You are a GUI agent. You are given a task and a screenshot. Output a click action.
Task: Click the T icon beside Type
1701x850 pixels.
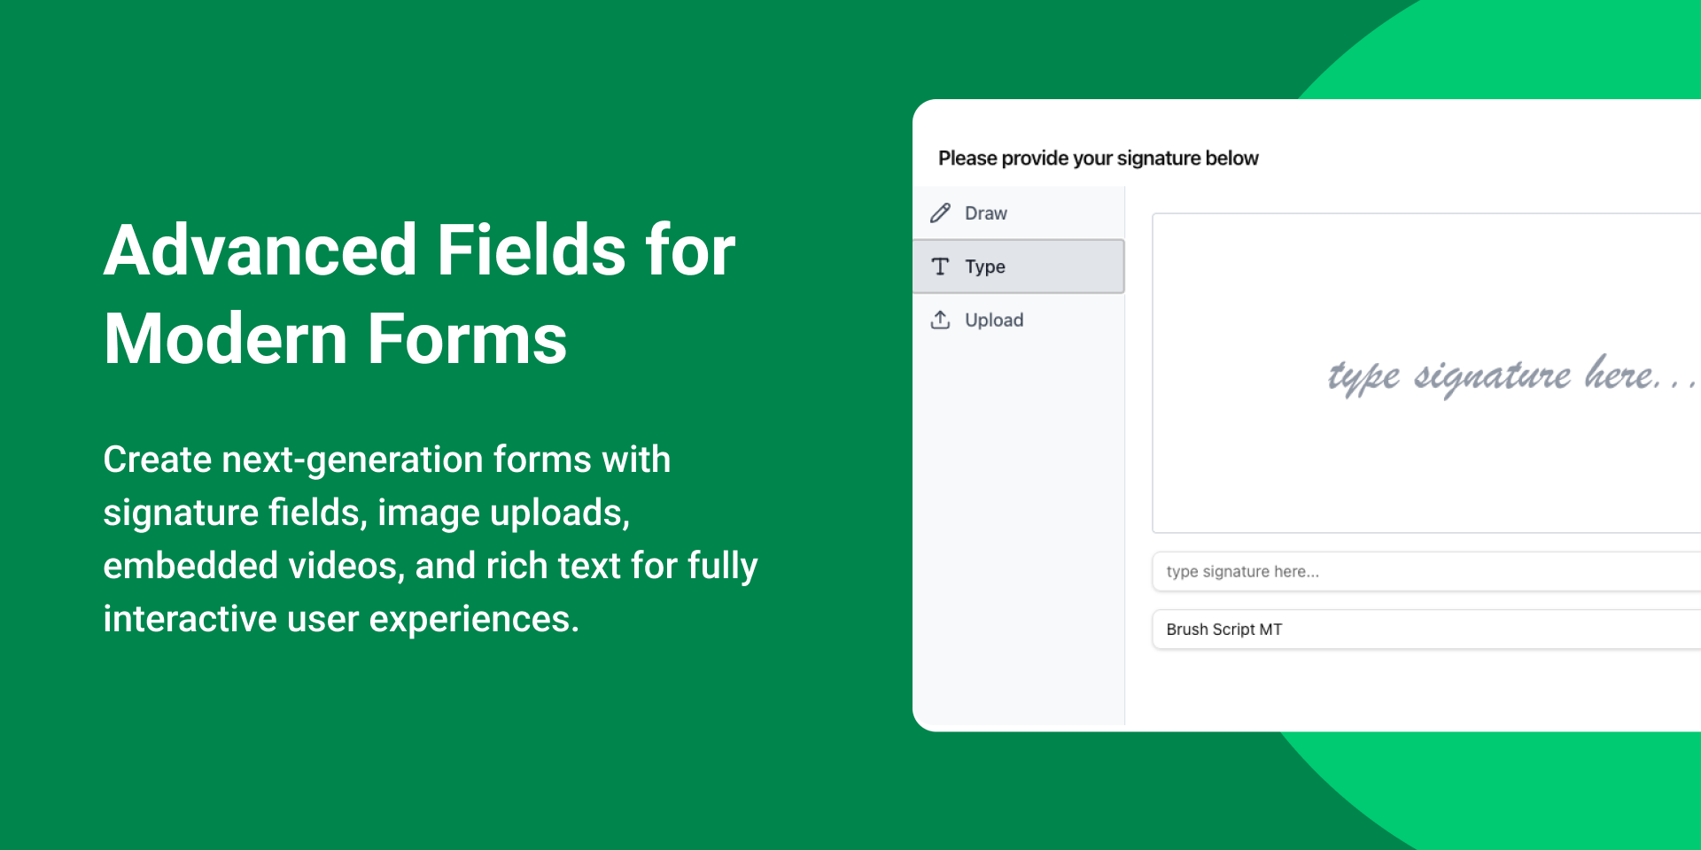(x=940, y=267)
